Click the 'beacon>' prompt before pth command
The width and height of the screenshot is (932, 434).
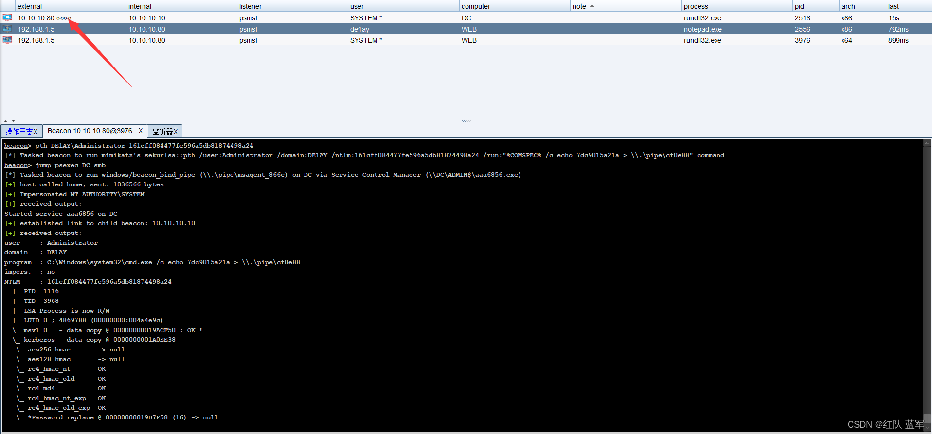18,146
